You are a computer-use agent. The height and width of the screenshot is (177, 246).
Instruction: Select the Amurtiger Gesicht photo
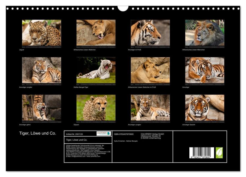[x=205, y=108]
